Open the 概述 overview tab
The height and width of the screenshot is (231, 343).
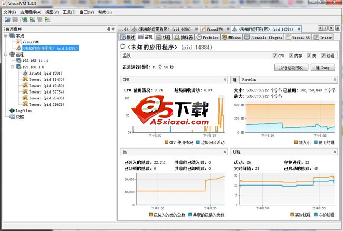128,37
